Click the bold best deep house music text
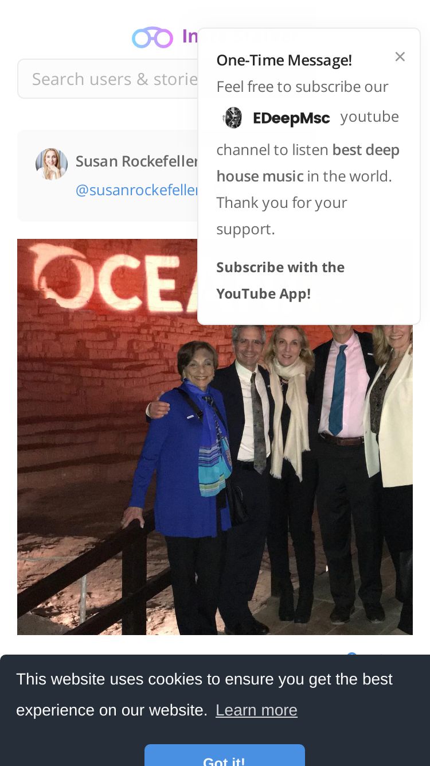The width and height of the screenshot is (430, 766). tap(308, 163)
